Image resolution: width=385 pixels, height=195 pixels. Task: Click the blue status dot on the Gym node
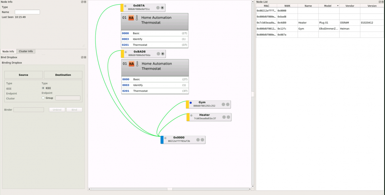(191, 103)
